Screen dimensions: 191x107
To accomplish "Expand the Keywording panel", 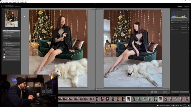I will click(x=188, y=25).
